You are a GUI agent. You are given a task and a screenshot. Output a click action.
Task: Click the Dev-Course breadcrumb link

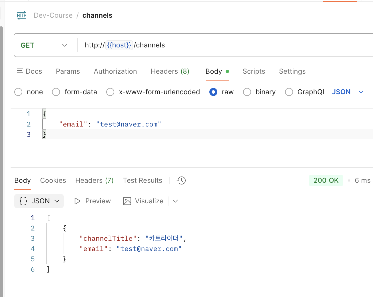point(53,15)
